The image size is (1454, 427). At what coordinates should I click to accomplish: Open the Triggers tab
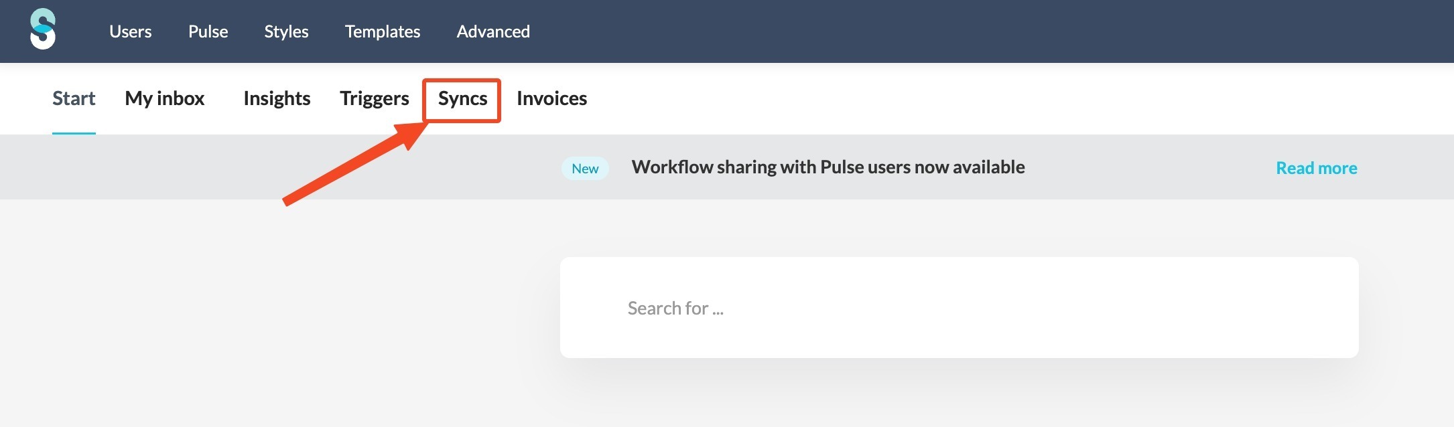pyautogui.click(x=374, y=98)
